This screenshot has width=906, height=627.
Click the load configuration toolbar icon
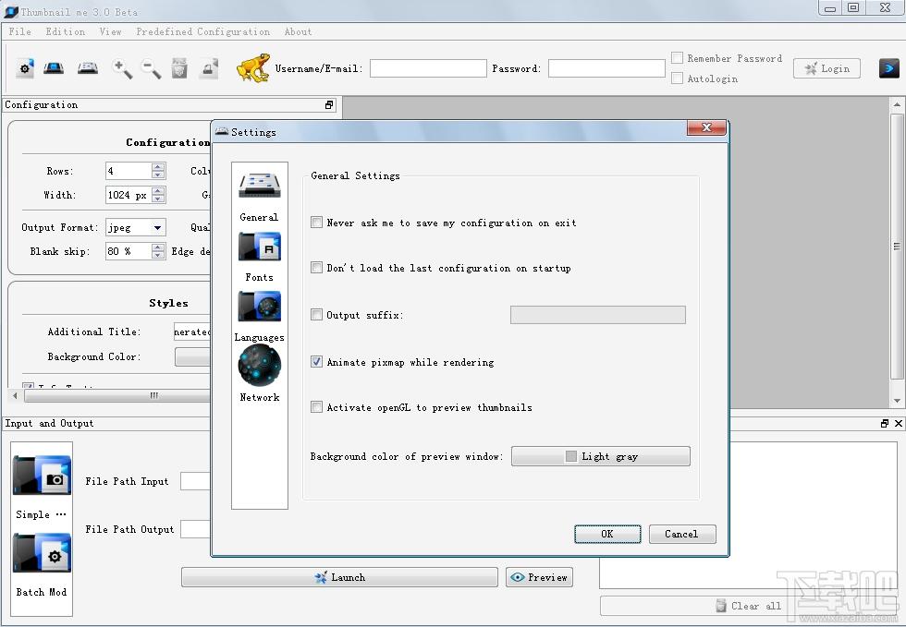coord(54,68)
